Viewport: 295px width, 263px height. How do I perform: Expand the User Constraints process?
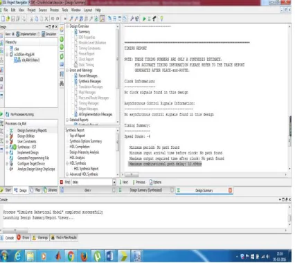point(7,141)
